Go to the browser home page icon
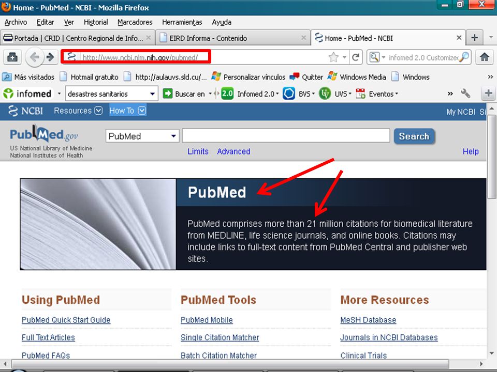The image size is (497, 372). pos(485,57)
